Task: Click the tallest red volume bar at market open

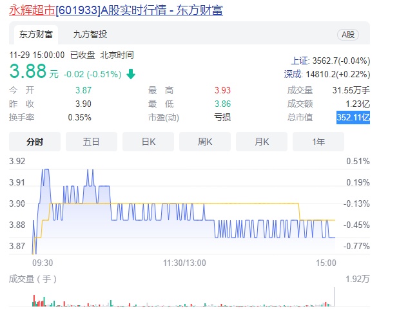Action: coord(34,301)
